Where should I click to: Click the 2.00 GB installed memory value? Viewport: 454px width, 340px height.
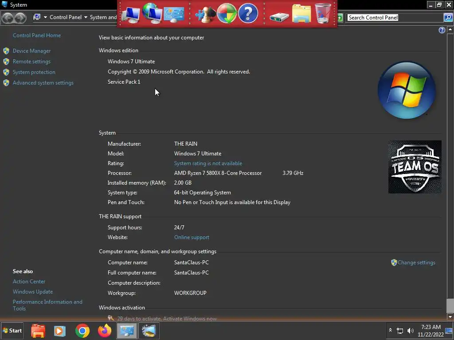(x=183, y=183)
